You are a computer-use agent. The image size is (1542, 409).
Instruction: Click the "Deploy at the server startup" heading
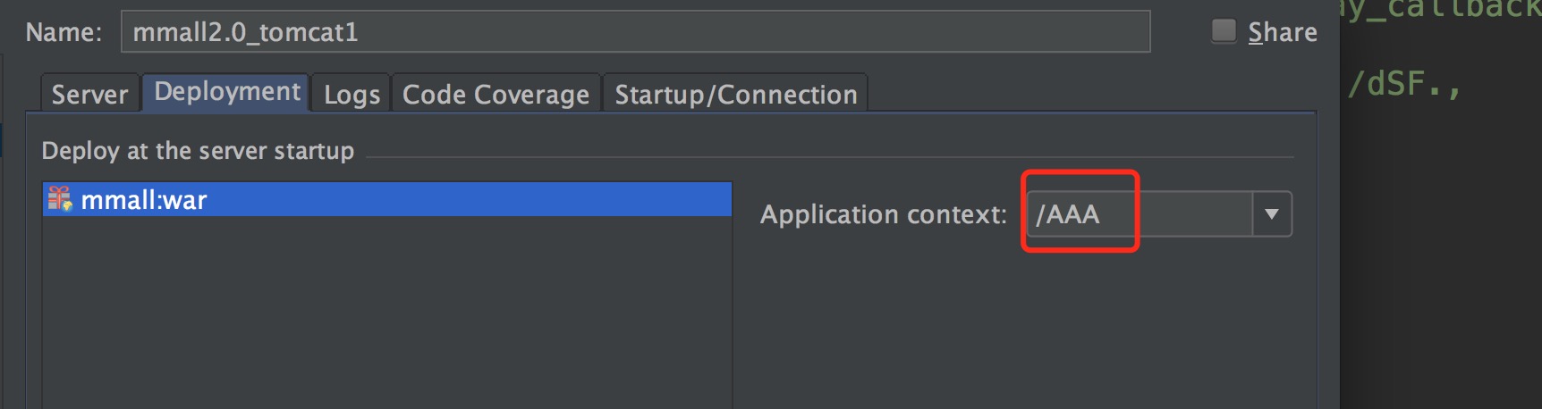(x=198, y=151)
